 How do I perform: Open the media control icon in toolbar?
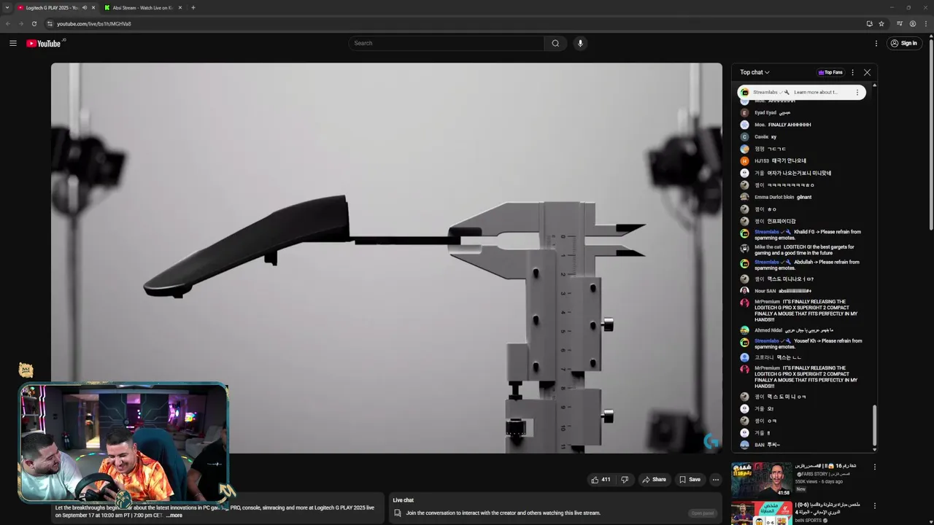coord(900,23)
